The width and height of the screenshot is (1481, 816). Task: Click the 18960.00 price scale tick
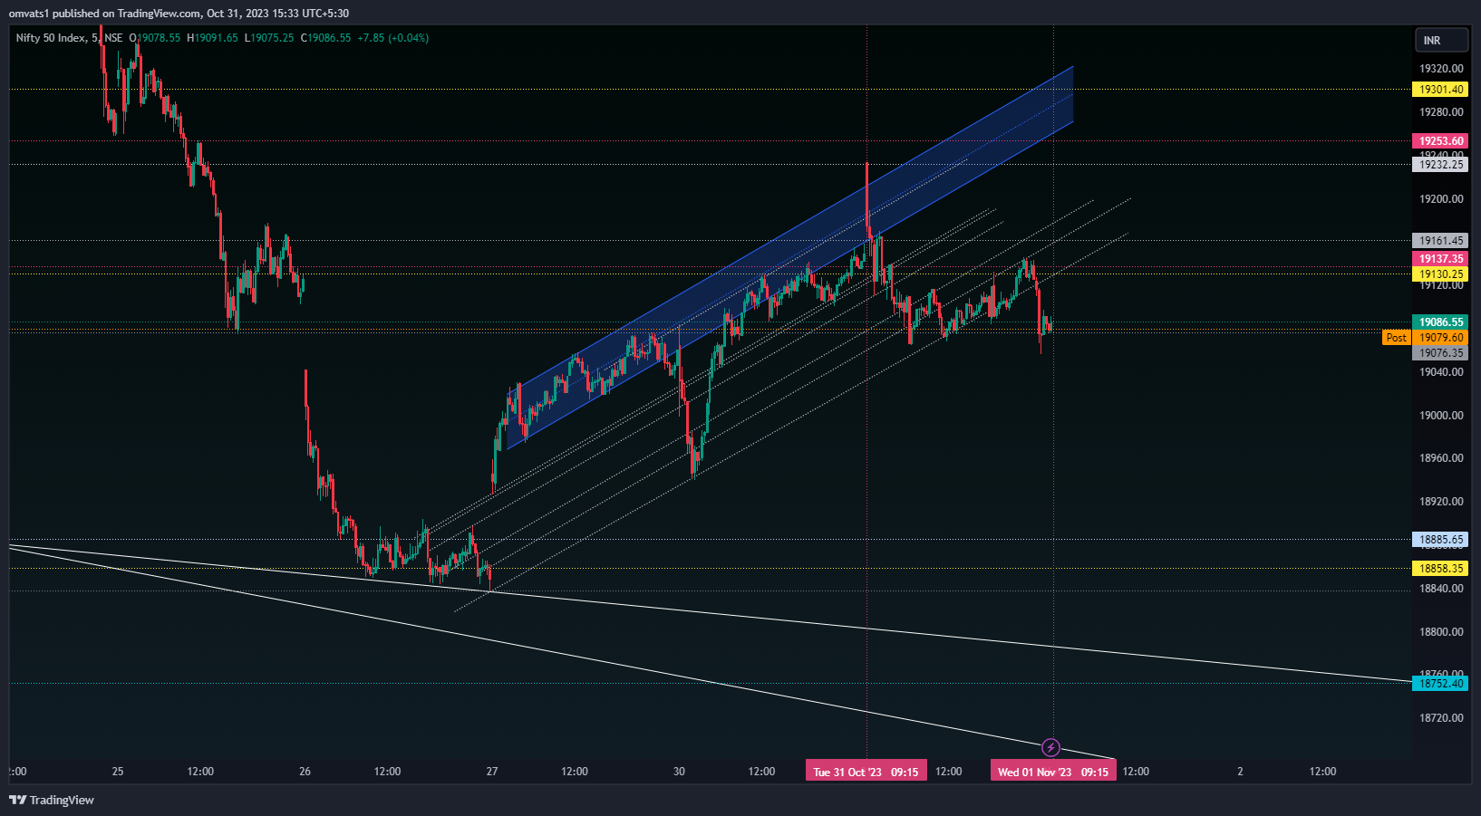(x=1441, y=458)
